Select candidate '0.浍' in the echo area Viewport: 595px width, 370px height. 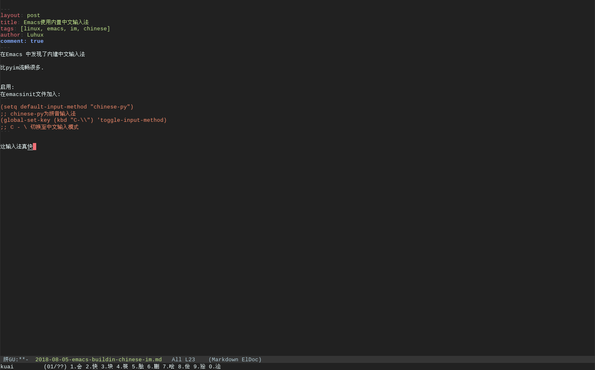tap(215, 367)
